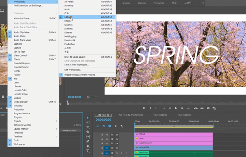This screenshot has height=157, width=246.
Task: Toggle lock on V2 track
Action: [x=102, y=143]
